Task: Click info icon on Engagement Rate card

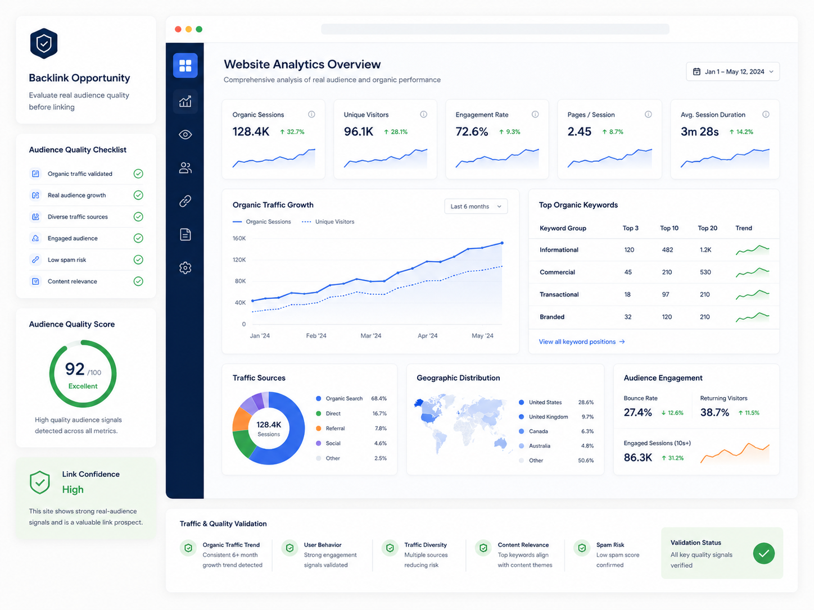Action: point(535,115)
